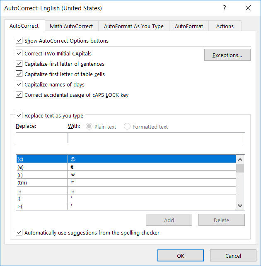This screenshot has height=266, width=261.
Task: Uncheck Replace text as you type
Action: 19,115
